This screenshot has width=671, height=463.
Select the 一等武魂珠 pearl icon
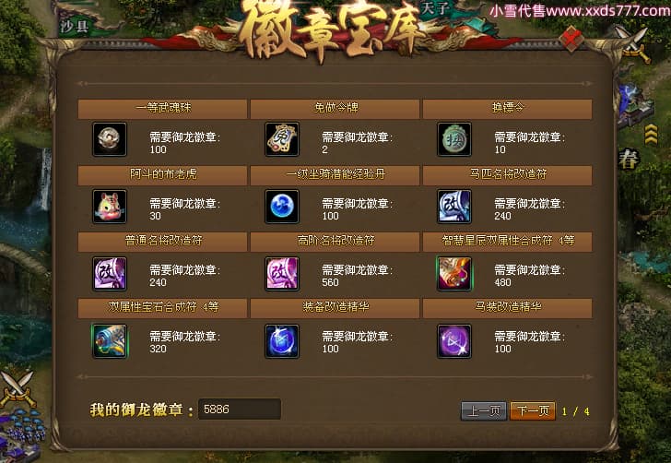(x=110, y=139)
